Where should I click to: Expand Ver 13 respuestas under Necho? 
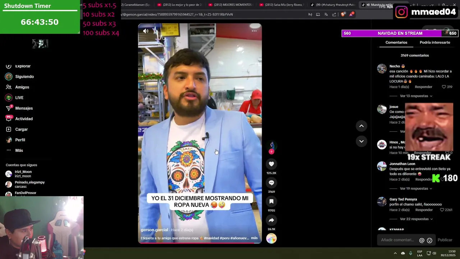(416, 96)
